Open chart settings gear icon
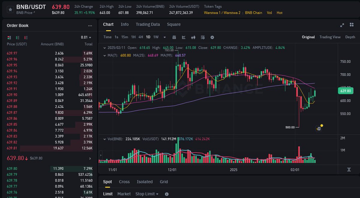Viewport: 360px width, 198px height. pos(212,37)
